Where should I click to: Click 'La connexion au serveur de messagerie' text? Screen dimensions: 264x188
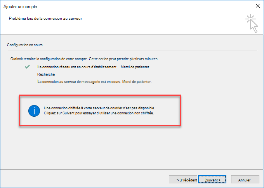(94, 82)
